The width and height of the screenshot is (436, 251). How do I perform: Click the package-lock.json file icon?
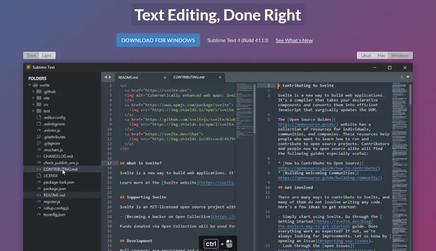pos(39,182)
